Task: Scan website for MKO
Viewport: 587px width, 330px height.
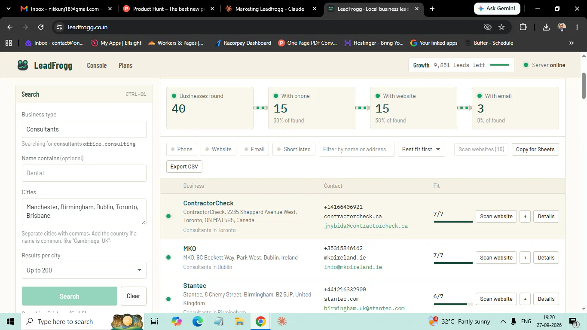Action: click(x=496, y=258)
